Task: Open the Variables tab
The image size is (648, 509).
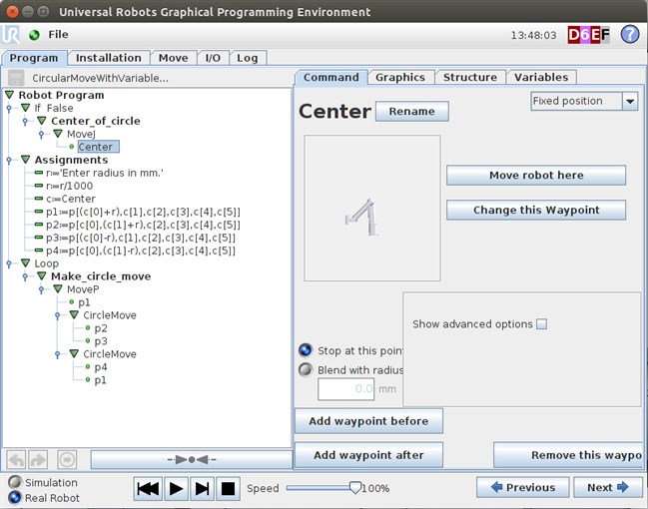Action: [541, 77]
